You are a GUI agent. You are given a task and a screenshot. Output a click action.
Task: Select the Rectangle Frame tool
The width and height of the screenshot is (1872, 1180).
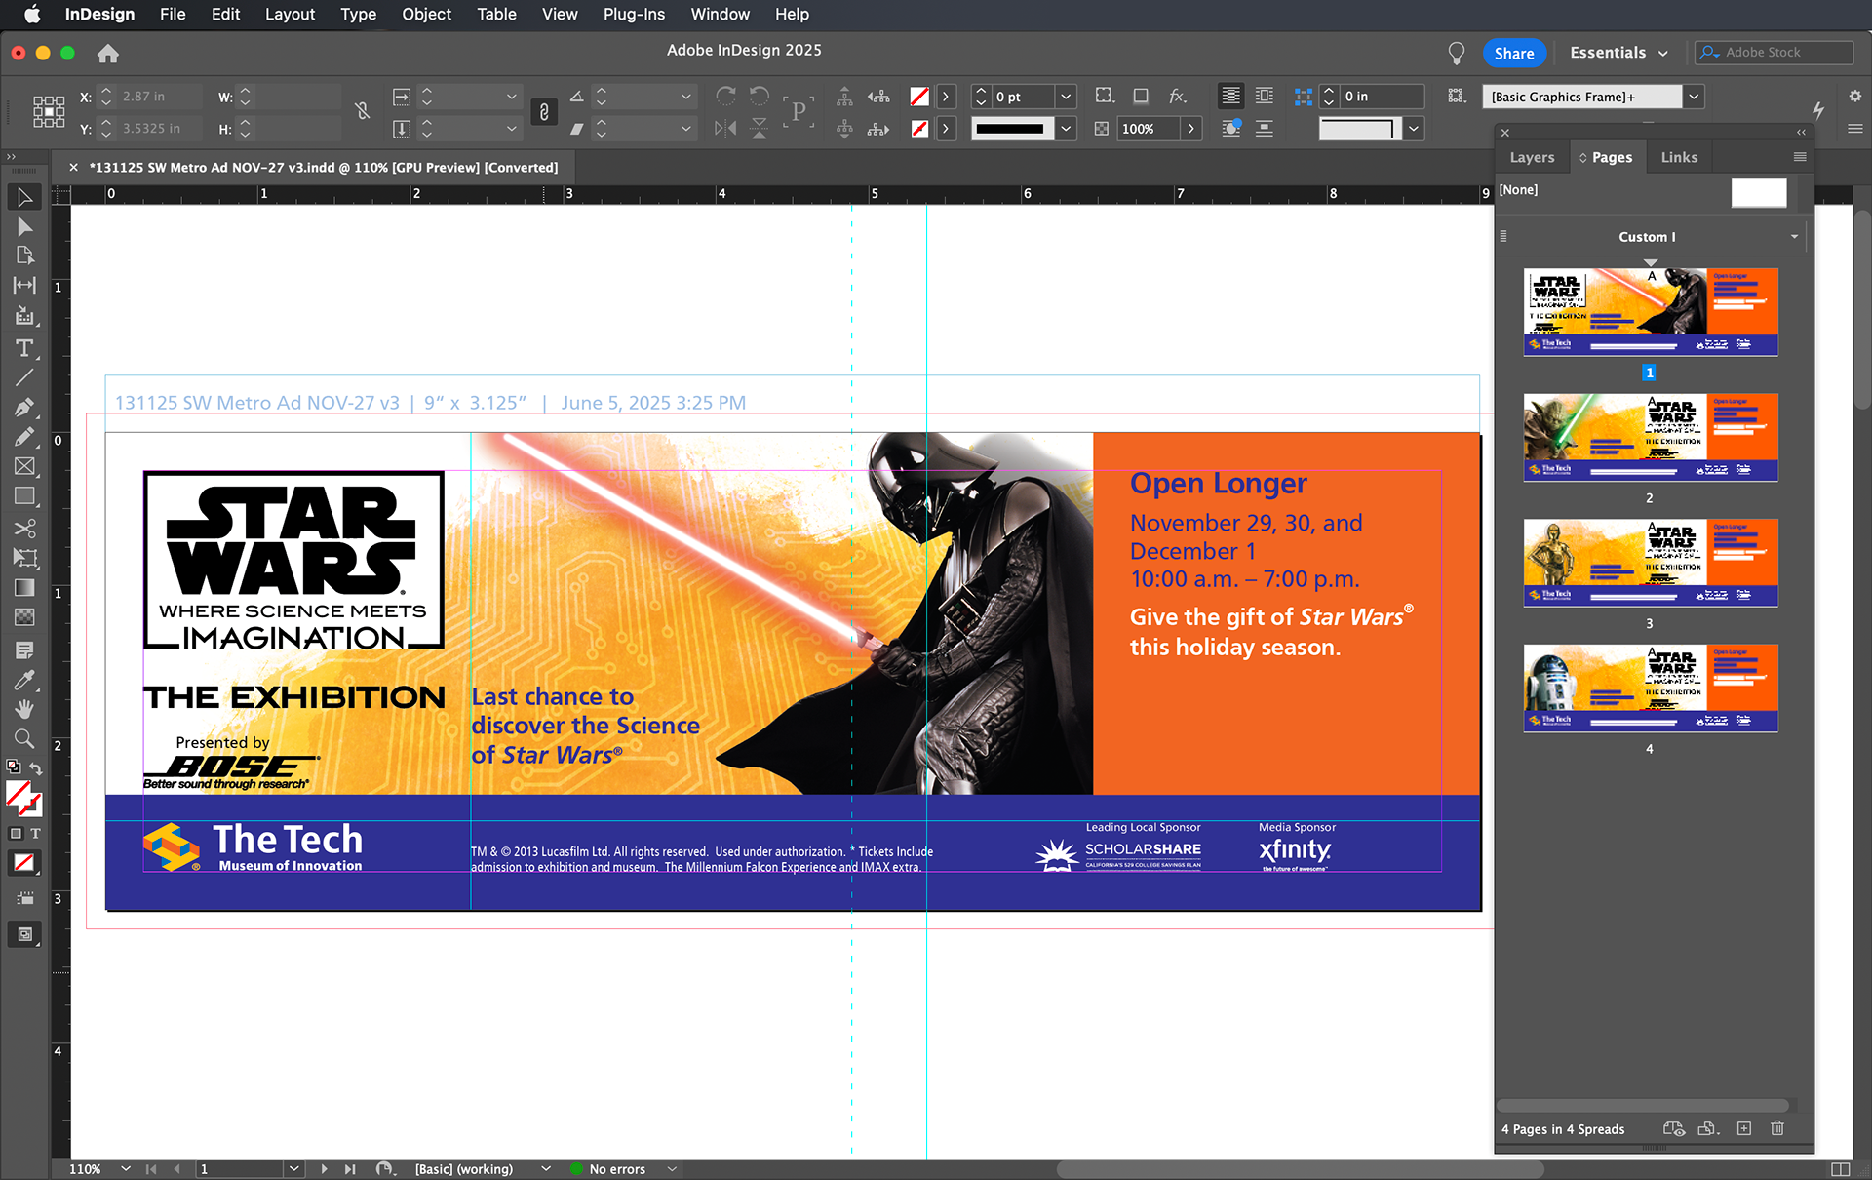[x=24, y=466]
